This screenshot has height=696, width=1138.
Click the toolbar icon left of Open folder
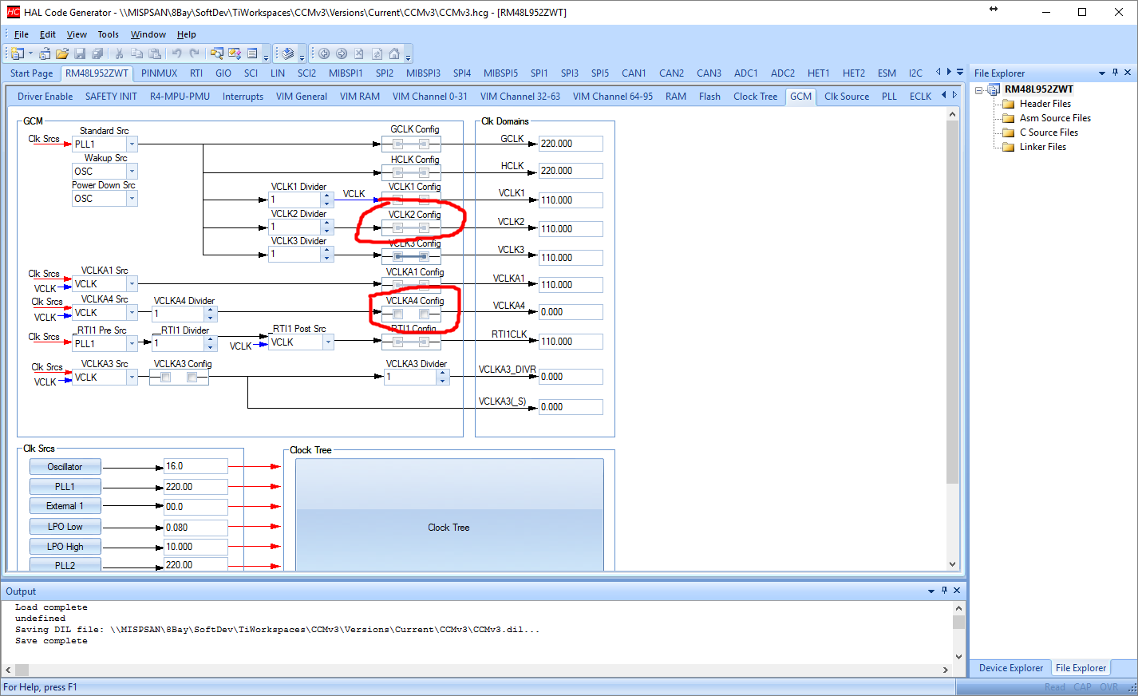tap(45, 53)
